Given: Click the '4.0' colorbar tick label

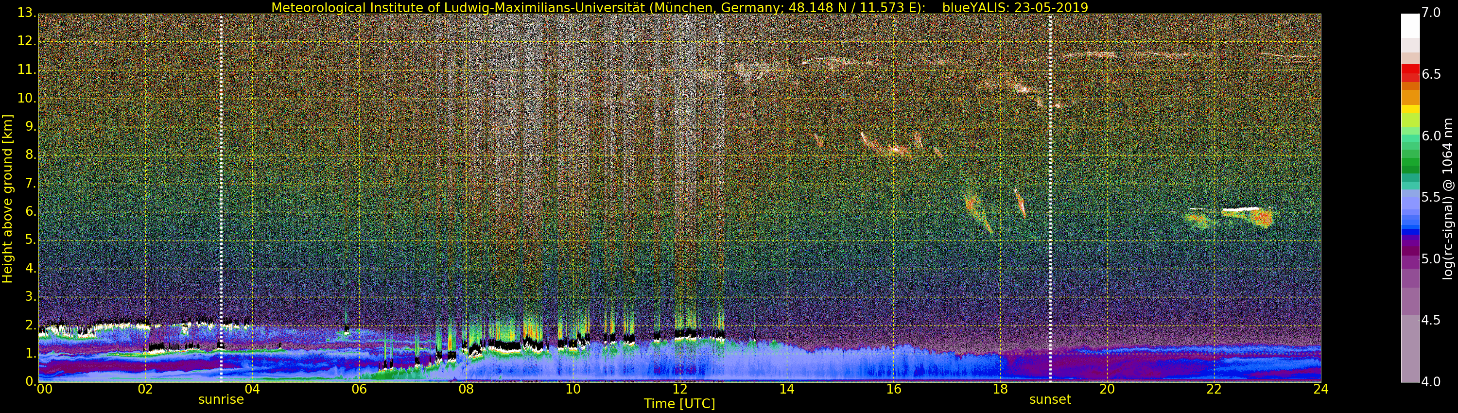Looking at the screenshot, I should click(1431, 382).
